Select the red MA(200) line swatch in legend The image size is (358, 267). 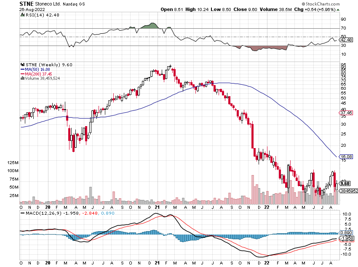[x=22, y=74]
